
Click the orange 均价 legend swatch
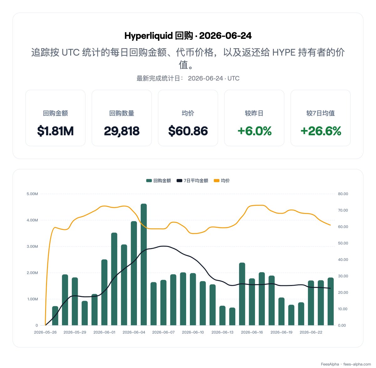(x=217, y=181)
